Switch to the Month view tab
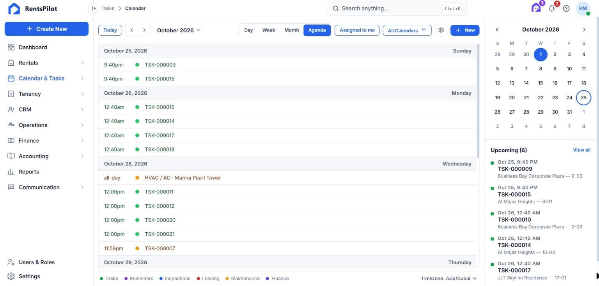 292,30
